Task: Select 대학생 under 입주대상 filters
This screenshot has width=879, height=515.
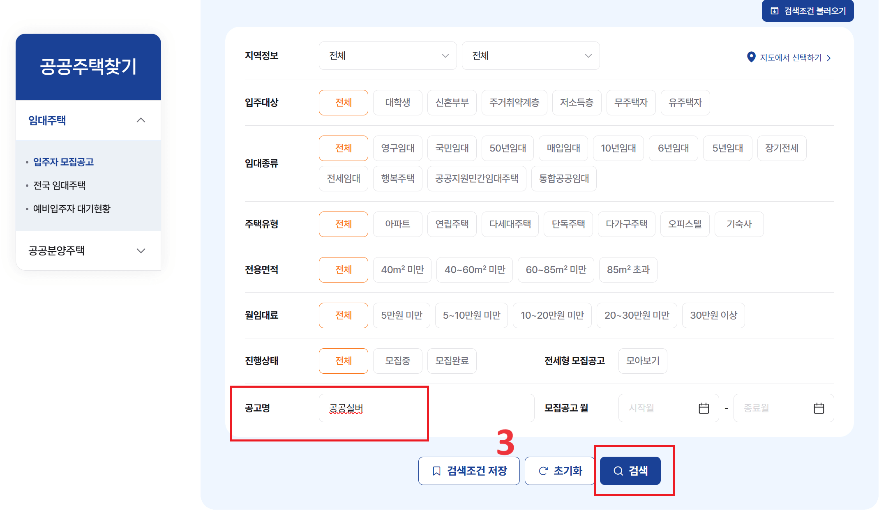Action: pos(397,103)
